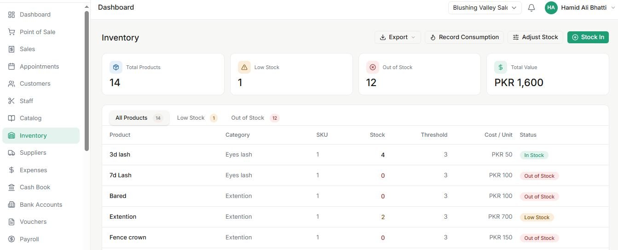618x250 pixels.
Task: Open Payroll from sidebar
Action: pyautogui.click(x=41, y=239)
